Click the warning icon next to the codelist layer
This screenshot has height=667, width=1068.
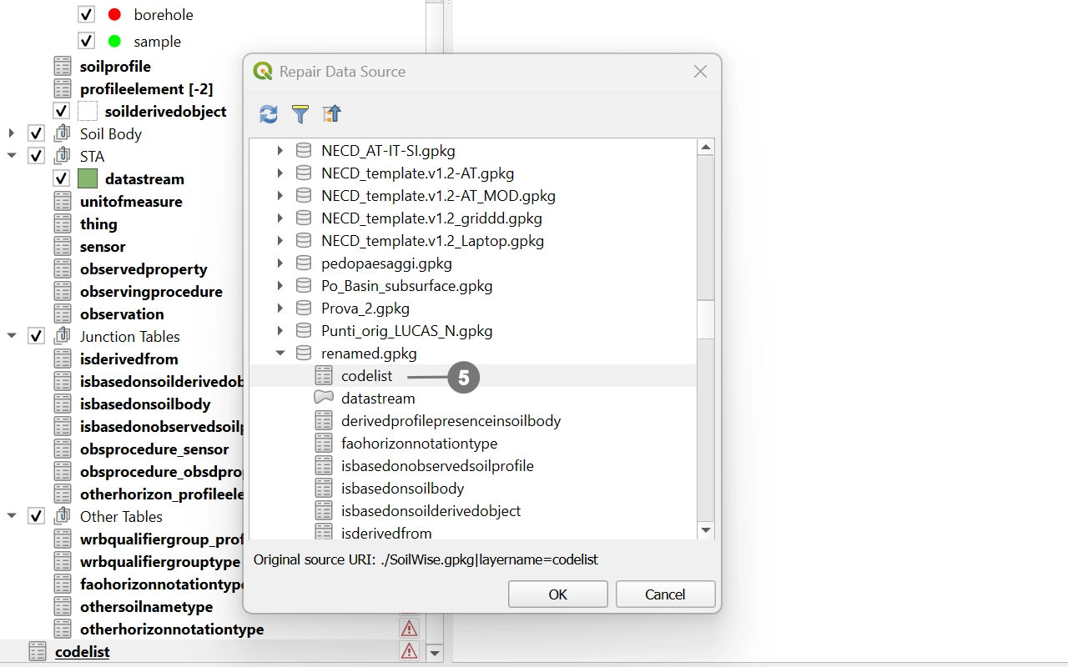409,651
